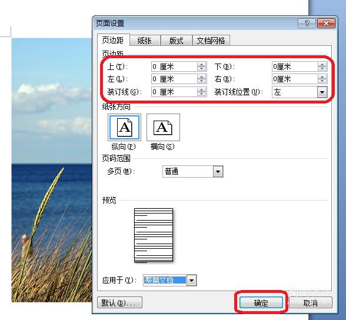The image size is (346, 320).
Task: Open the 多页 dropdown showing 普通
Action: (218, 172)
